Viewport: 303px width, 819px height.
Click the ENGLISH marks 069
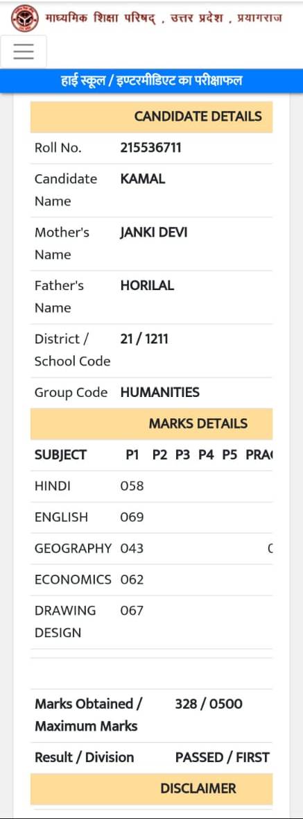click(x=132, y=517)
